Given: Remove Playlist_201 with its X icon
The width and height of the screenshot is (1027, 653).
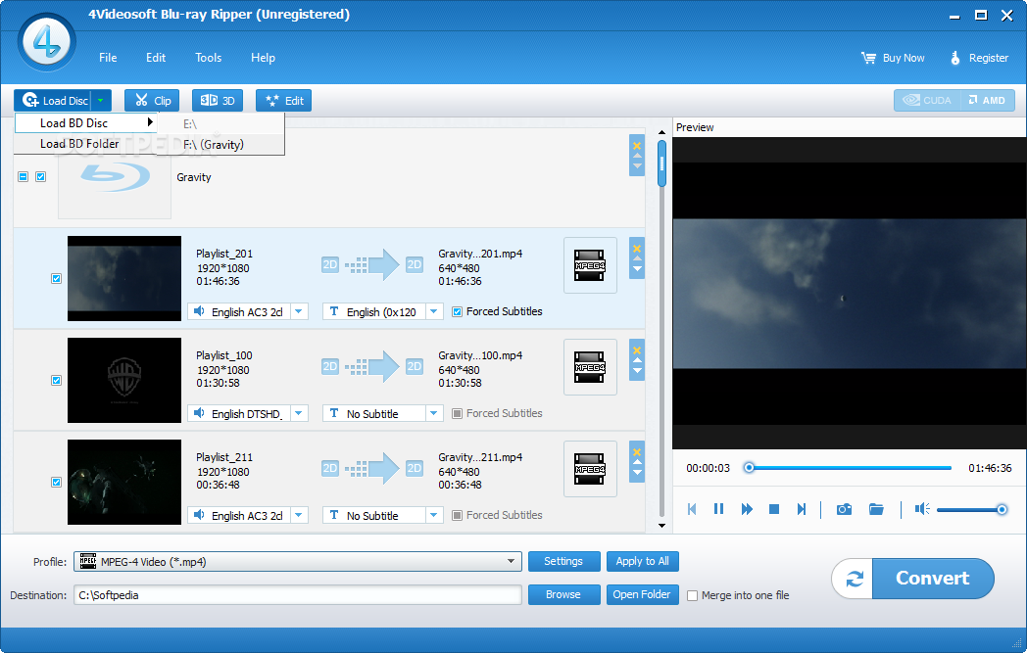Looking at the screenshot, I should 637,248.
